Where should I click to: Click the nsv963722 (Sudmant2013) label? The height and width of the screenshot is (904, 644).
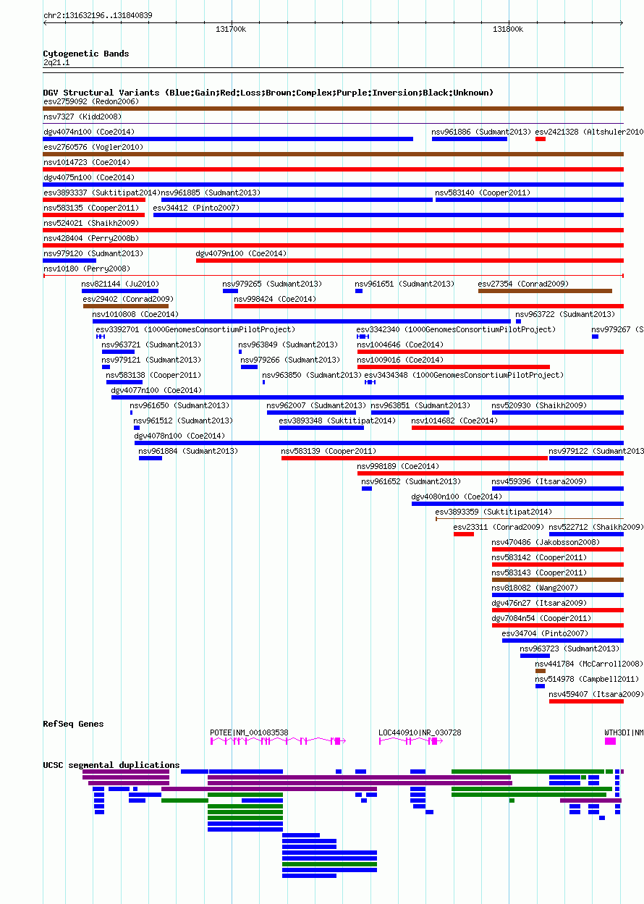565,314
